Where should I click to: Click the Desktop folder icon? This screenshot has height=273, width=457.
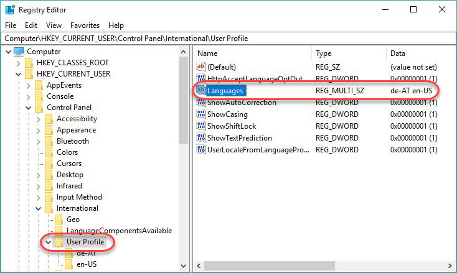pyautogui.click(x=49, y=175)
